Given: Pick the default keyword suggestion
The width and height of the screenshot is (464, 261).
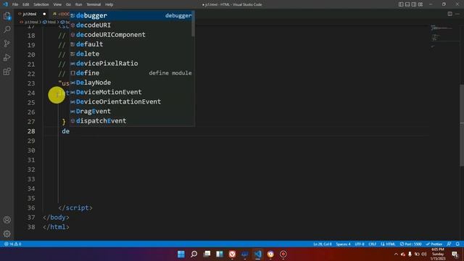Looking at the screenshot, I should (131, 44).
